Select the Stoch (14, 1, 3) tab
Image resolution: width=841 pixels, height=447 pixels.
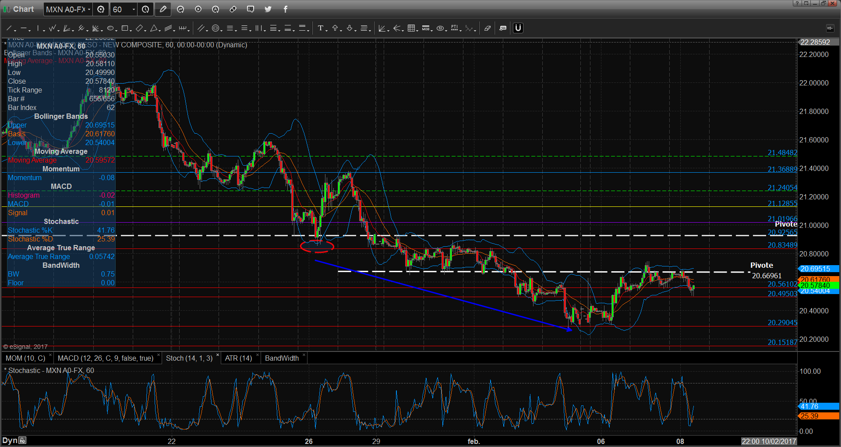[x=189, y=358]
